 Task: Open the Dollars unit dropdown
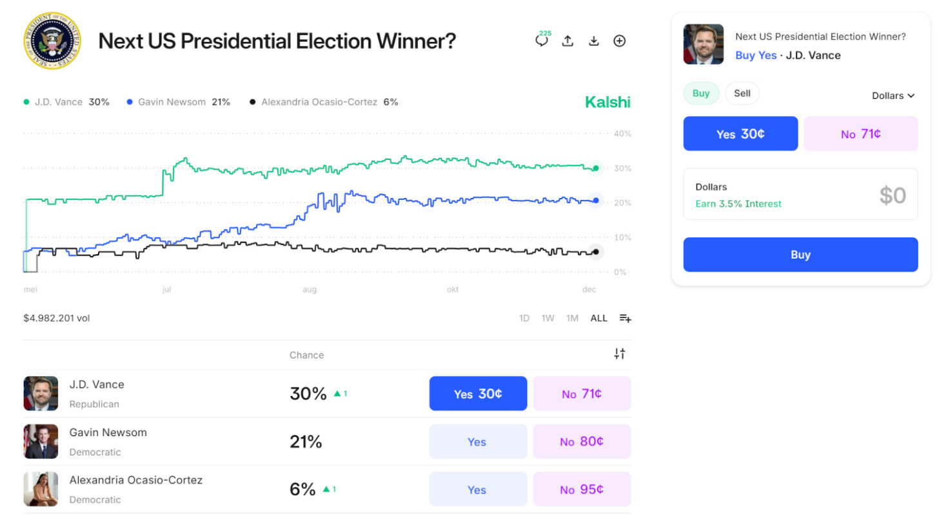point(893,95)
